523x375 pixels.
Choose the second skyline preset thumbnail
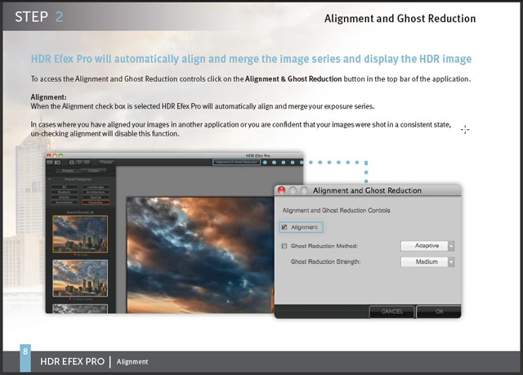80,279
